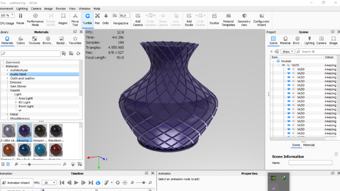
Task: Refresh the material library
Action: tap(78, 54)
